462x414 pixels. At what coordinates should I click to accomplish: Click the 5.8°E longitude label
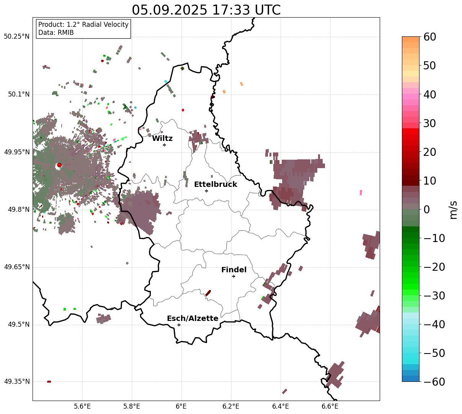click(132, 406)
